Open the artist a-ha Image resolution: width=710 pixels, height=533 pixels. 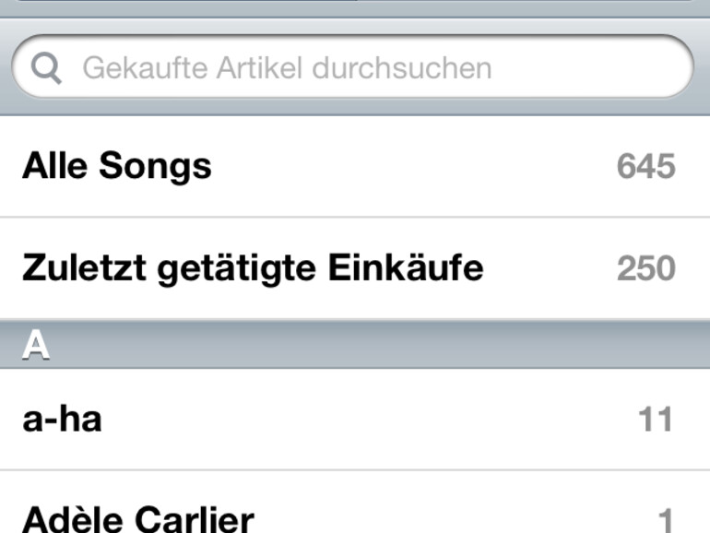point(62,420)
